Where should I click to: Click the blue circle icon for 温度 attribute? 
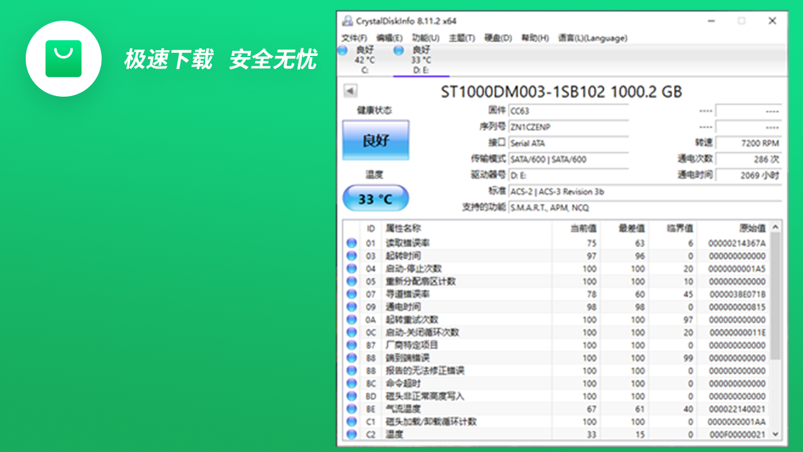(x=352, y=434)
